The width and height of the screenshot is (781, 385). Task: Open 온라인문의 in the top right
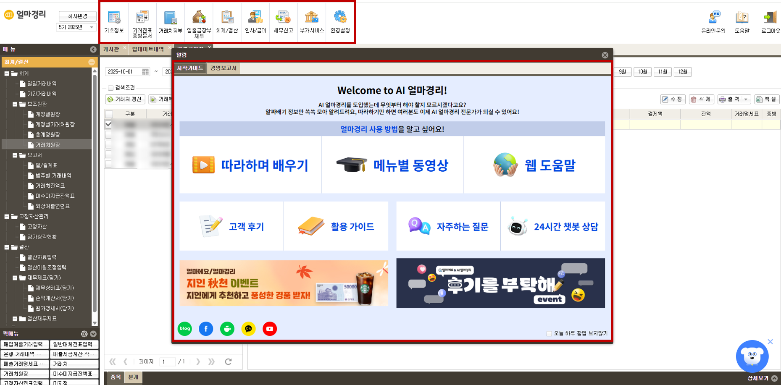713,21
